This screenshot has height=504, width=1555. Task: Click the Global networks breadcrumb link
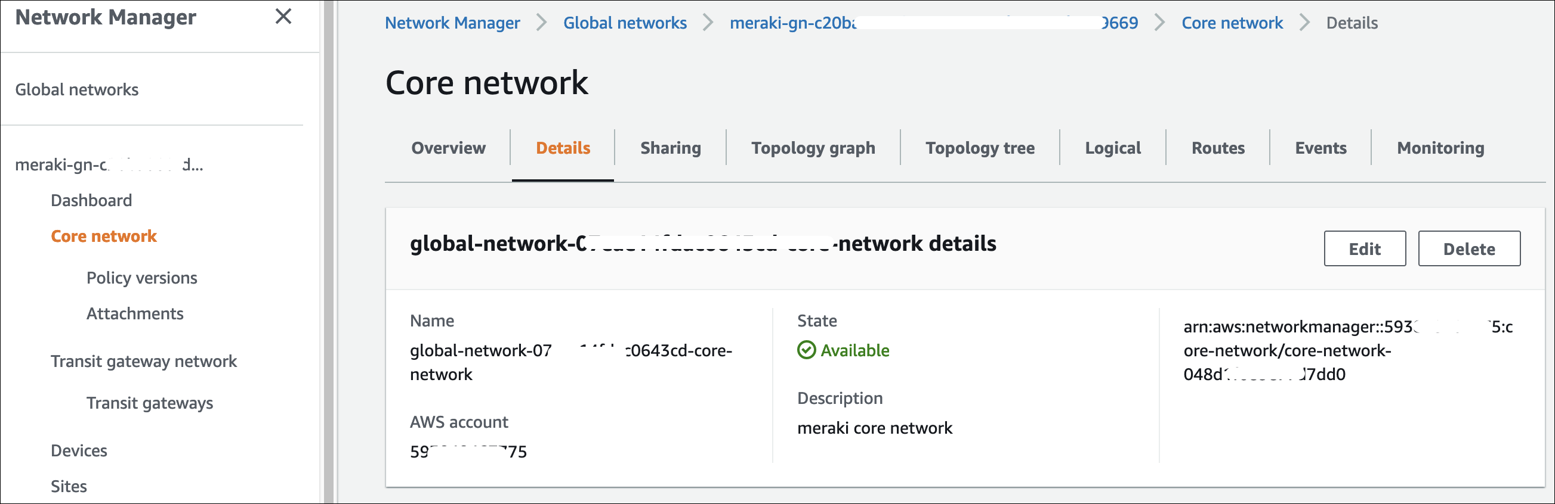[625, 23]
